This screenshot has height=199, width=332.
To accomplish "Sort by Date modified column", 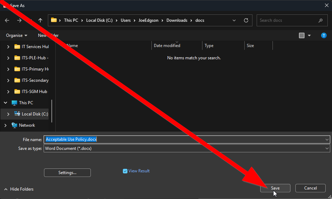I will [x=167, y=46].
